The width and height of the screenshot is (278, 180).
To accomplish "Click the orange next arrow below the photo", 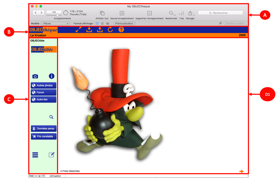I will point(242,171).
